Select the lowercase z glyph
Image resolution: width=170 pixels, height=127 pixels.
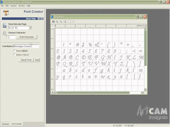coord(121,77)
